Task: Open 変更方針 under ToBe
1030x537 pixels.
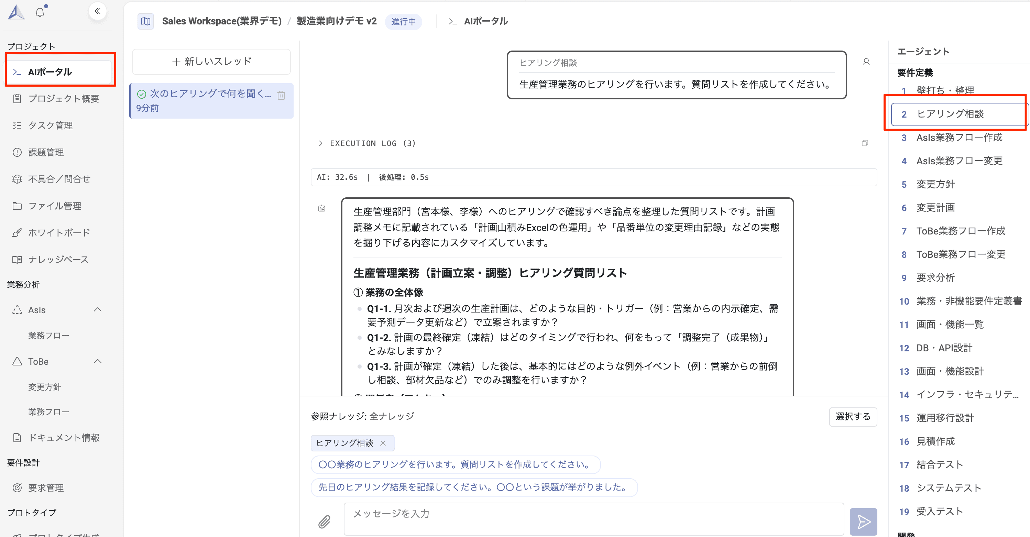Action: click(45, 387)
